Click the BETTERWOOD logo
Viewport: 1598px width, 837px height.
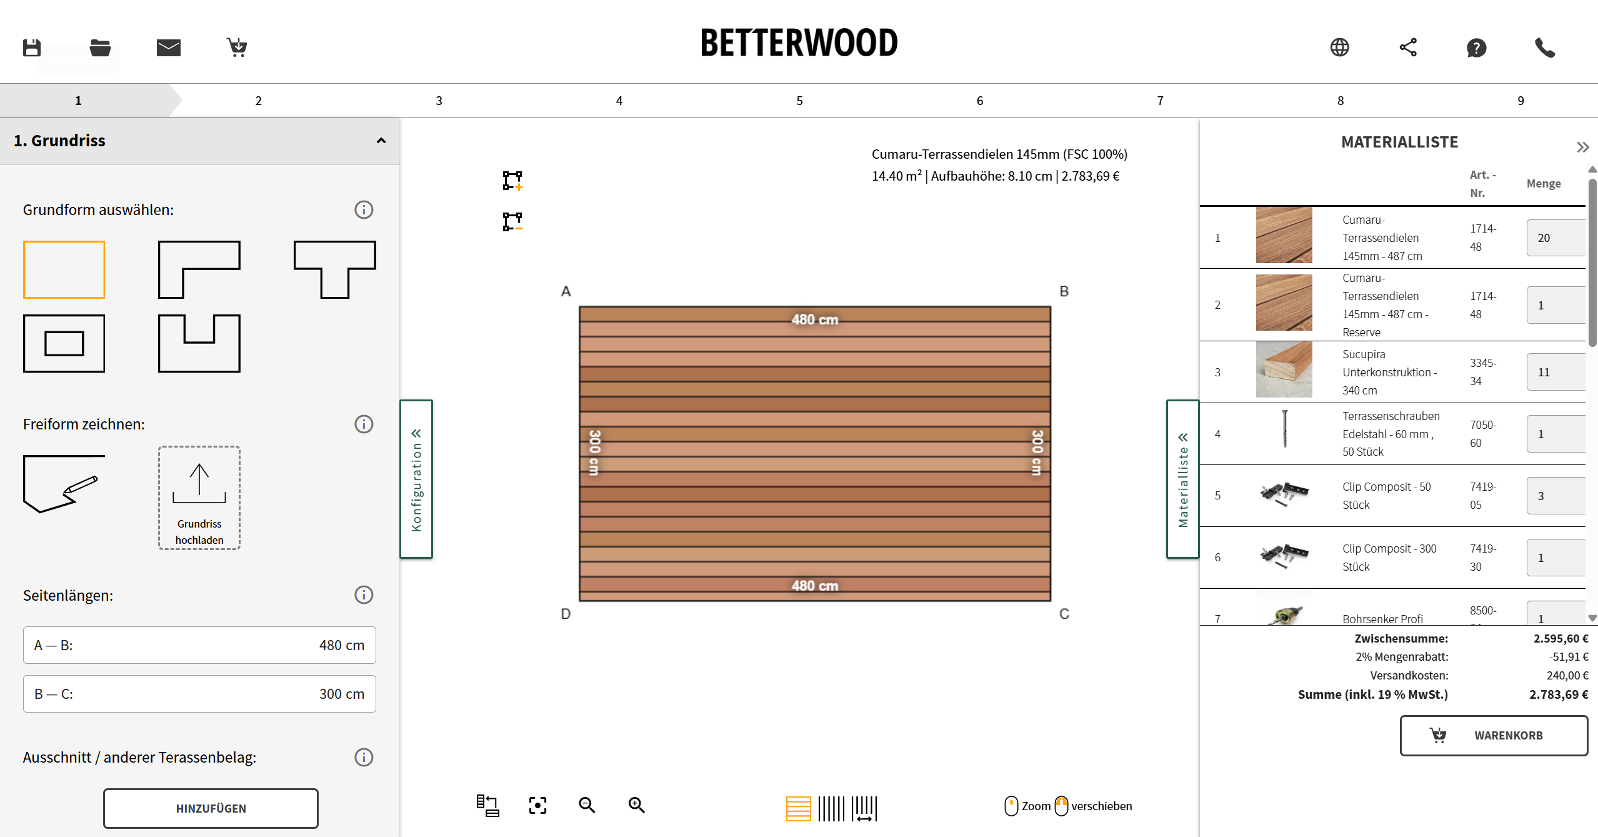point(799,43)
